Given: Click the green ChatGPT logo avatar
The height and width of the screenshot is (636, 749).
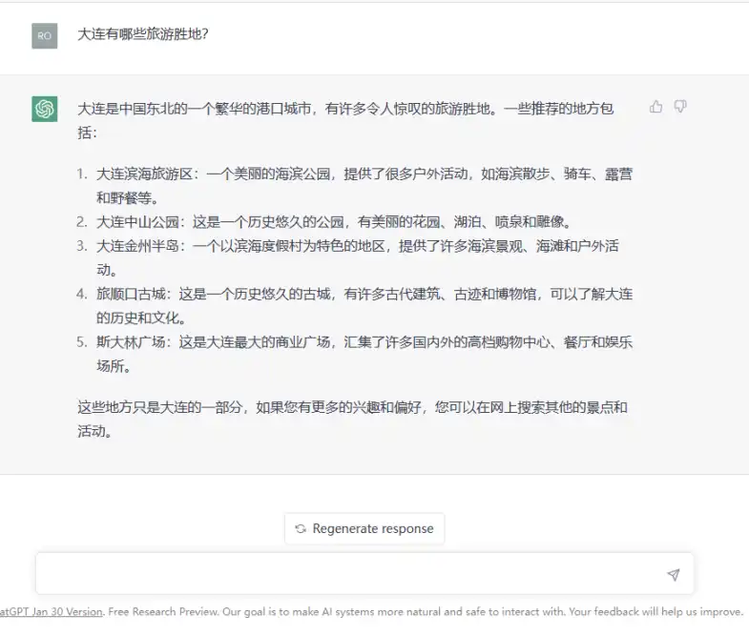Looking at the screenshot, I should 45,109.
